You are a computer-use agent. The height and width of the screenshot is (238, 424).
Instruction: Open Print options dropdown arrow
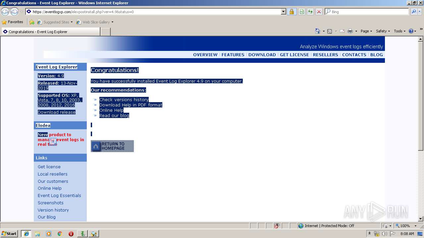click(356, 31)
